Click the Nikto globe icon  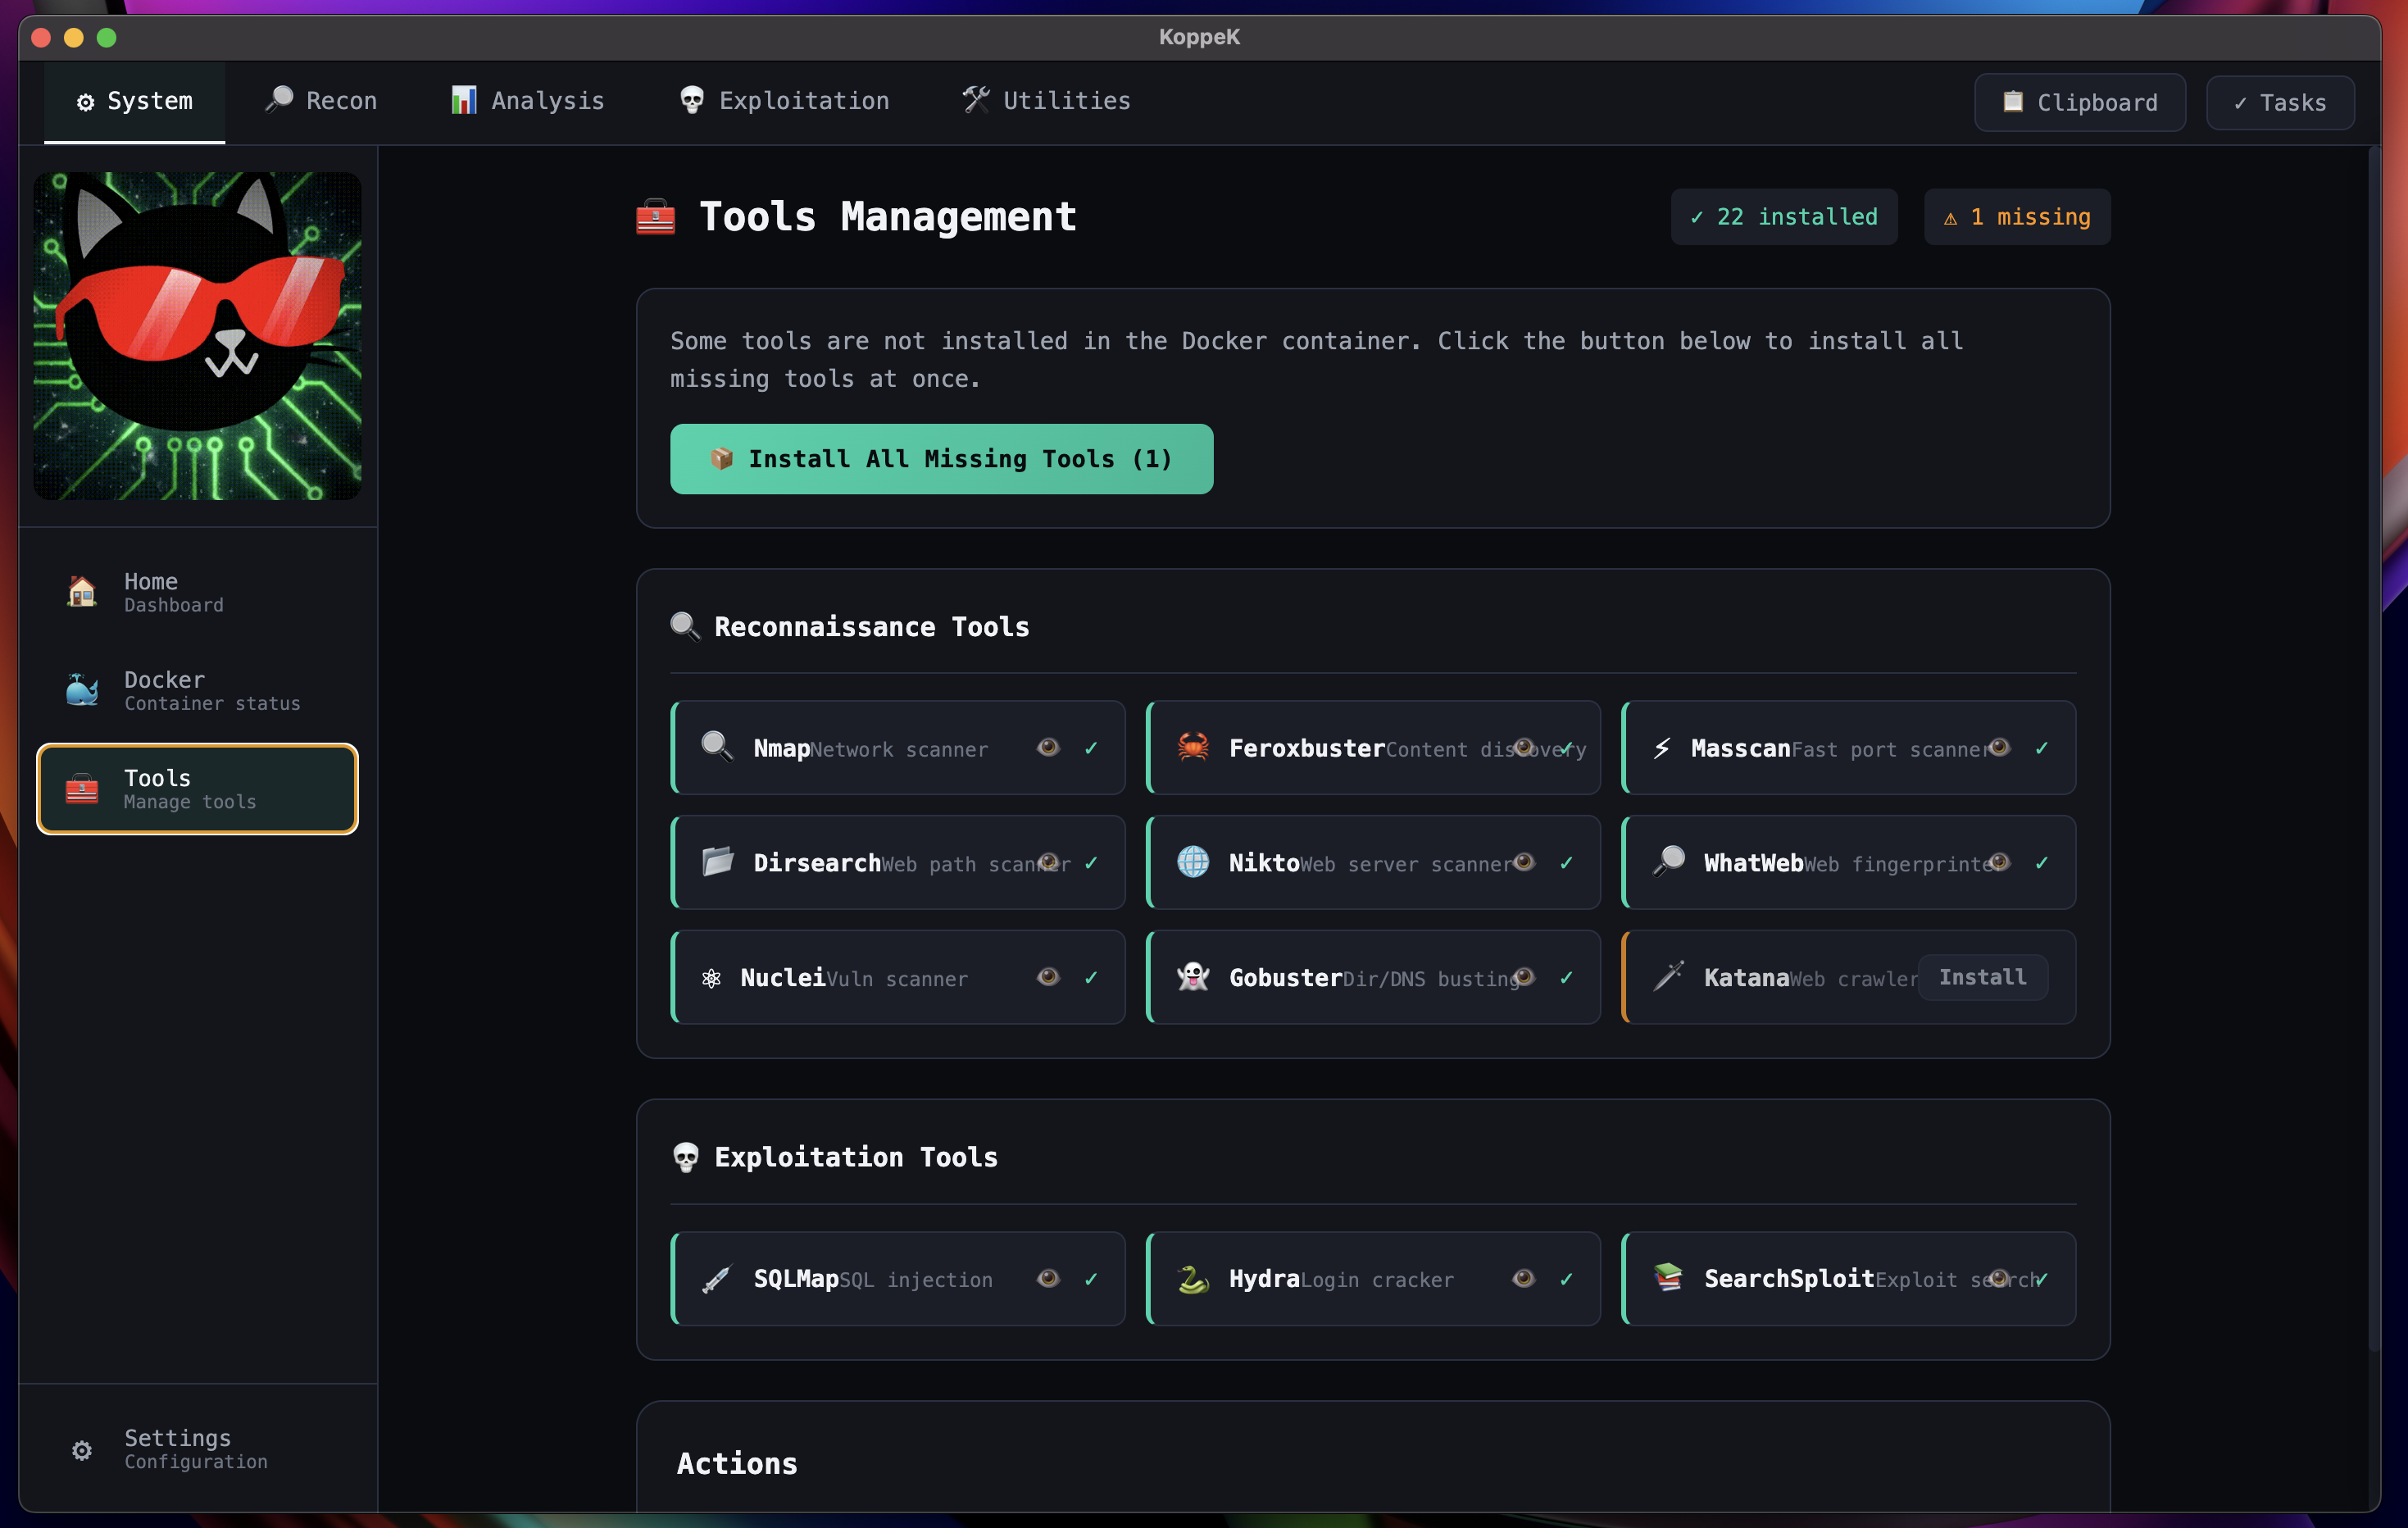pyautogui.click(x=1192, y=862)
